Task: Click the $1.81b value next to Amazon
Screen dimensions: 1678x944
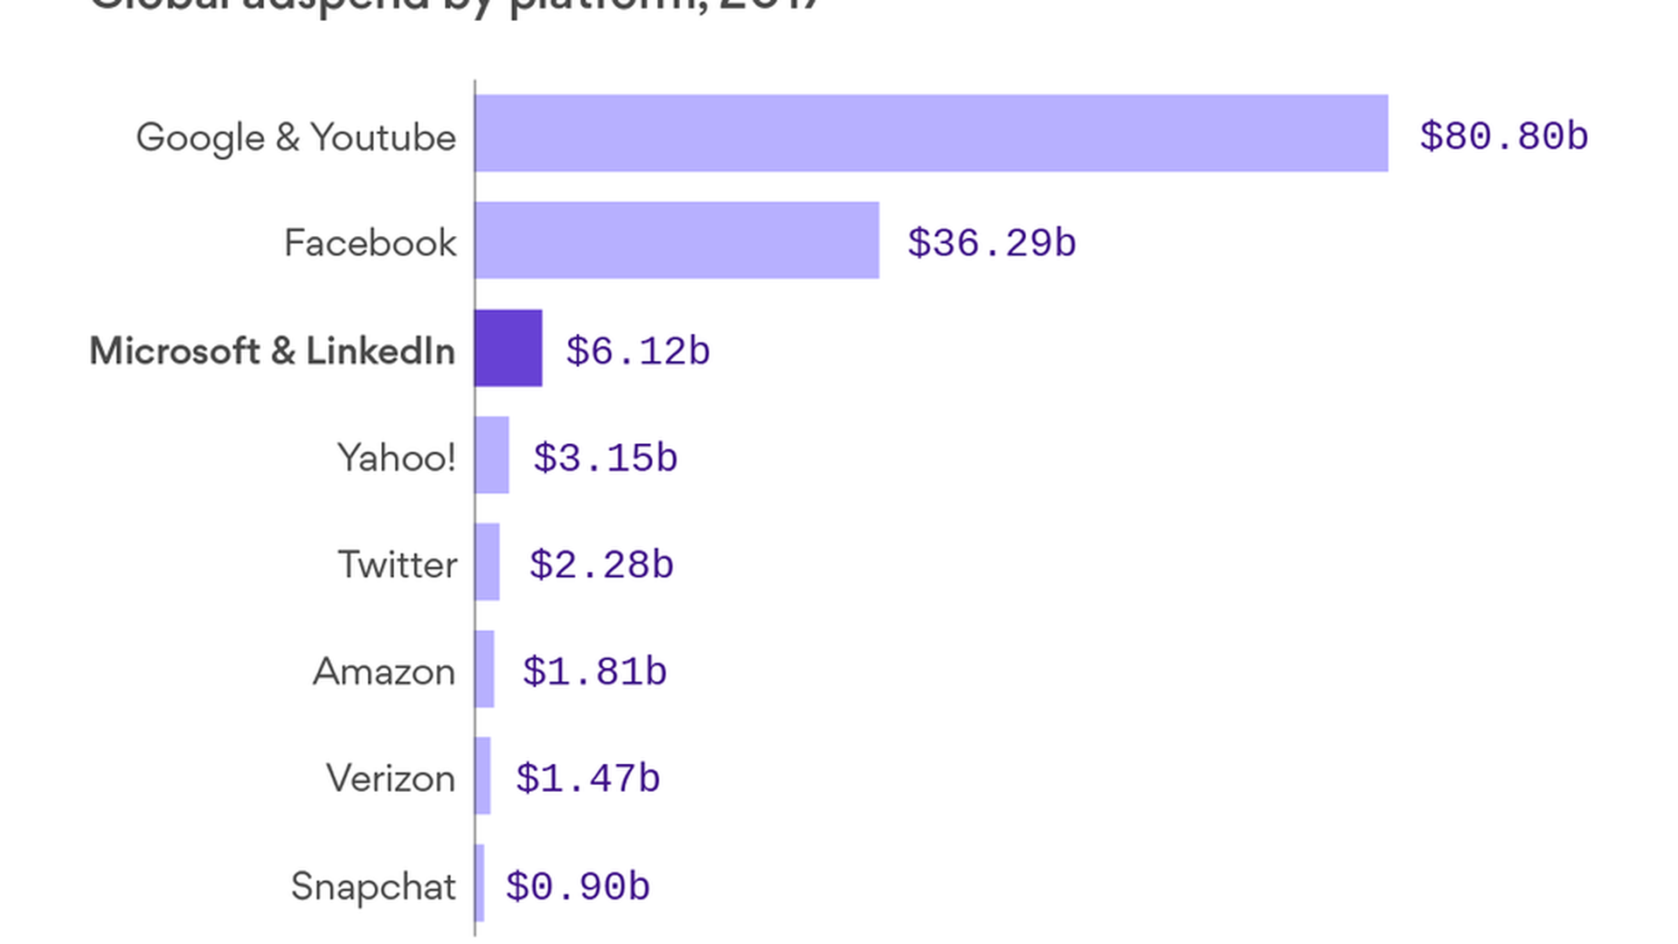Action: [x=594, y=672]
